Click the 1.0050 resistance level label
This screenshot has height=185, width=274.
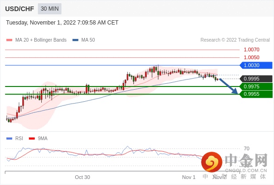point(251,57)
